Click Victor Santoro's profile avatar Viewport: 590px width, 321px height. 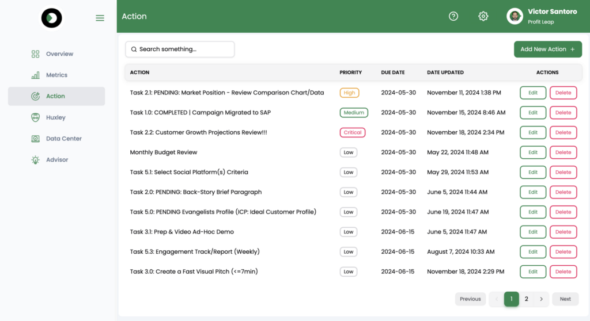[515, 16]
